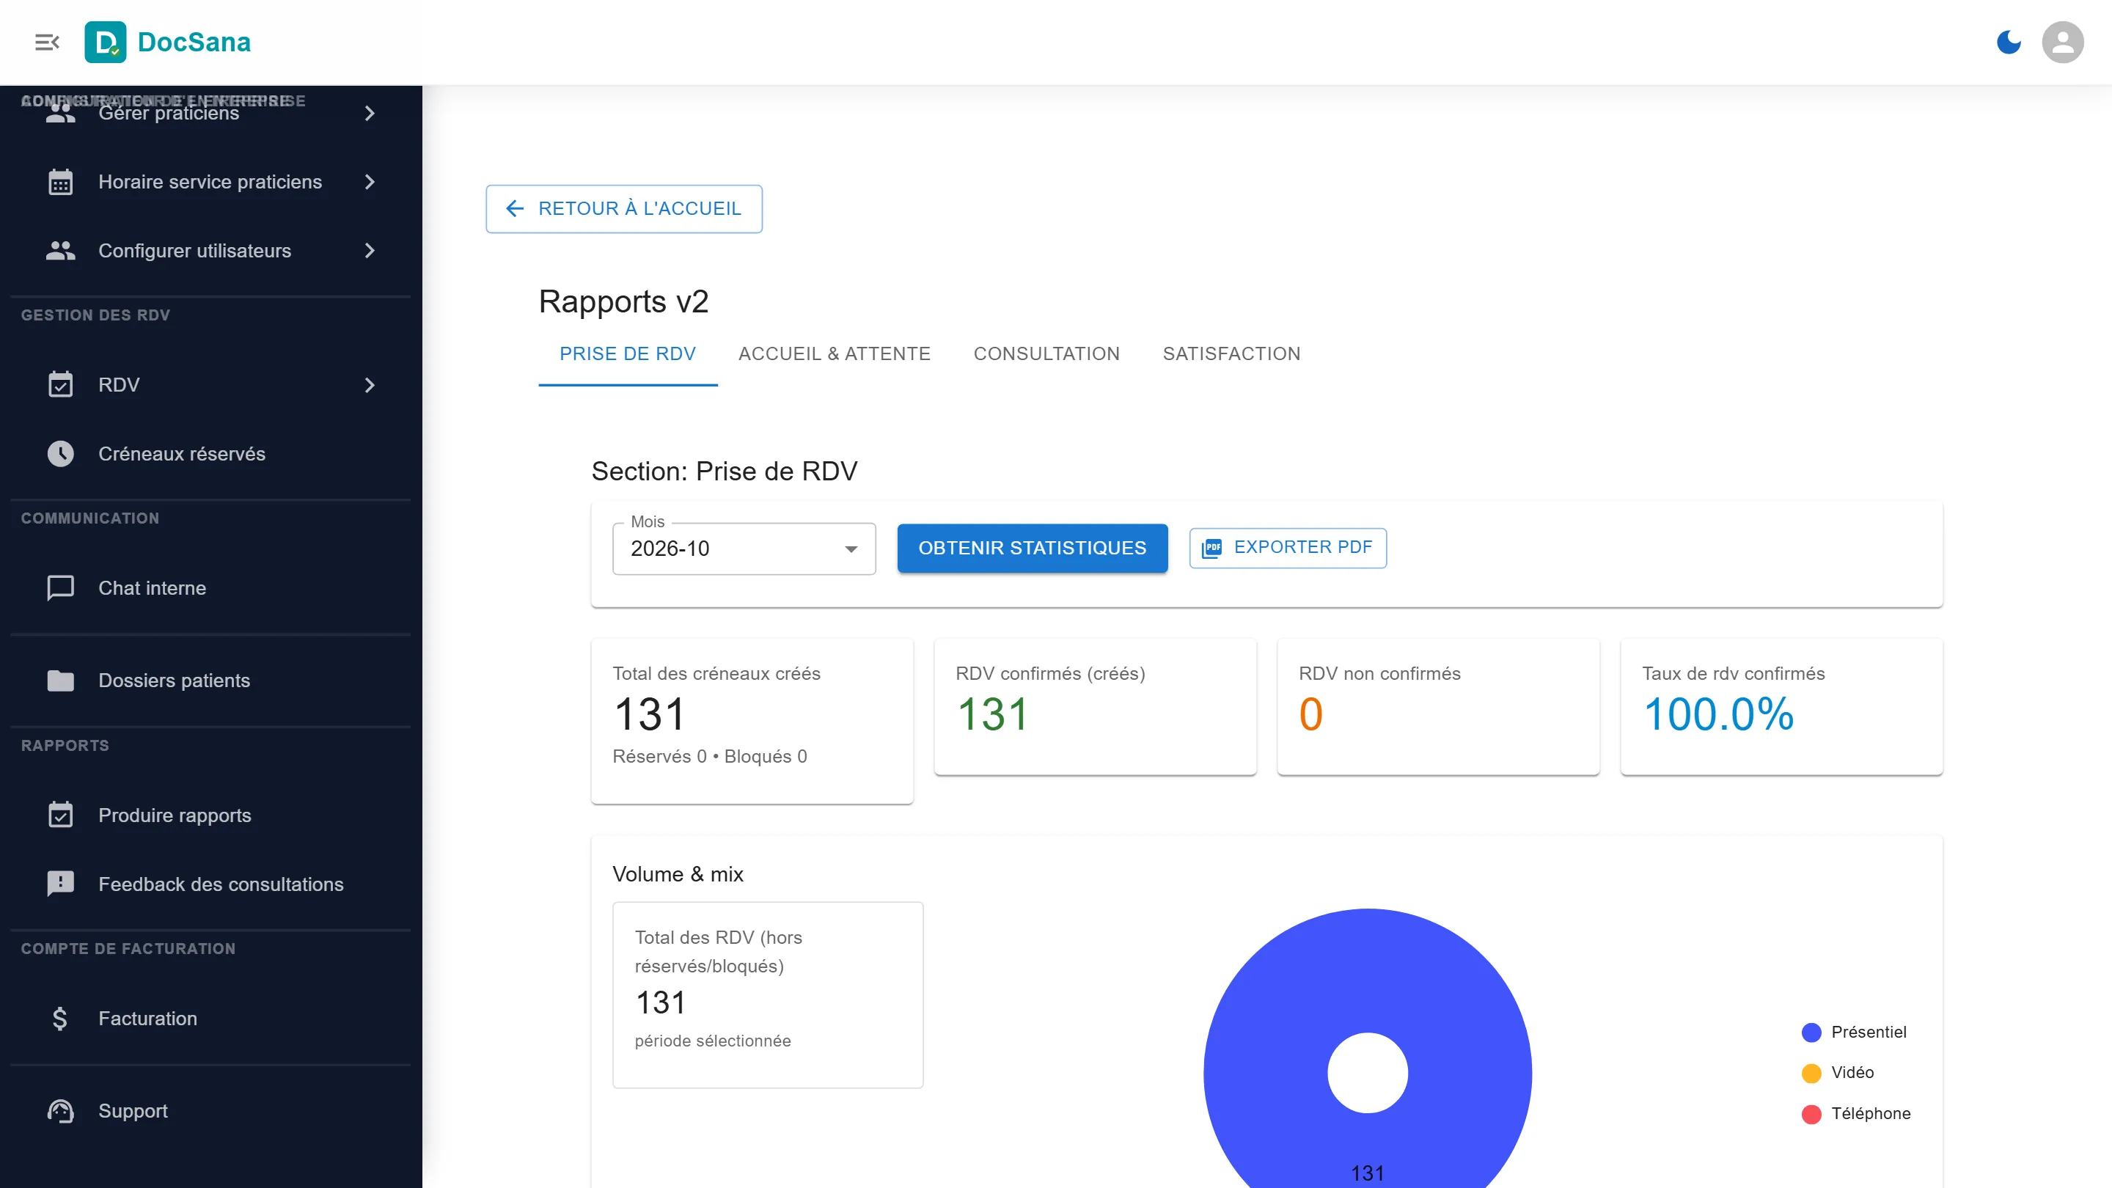Click the Horaire service praticiens calendar icon

(x=60, y=182)
